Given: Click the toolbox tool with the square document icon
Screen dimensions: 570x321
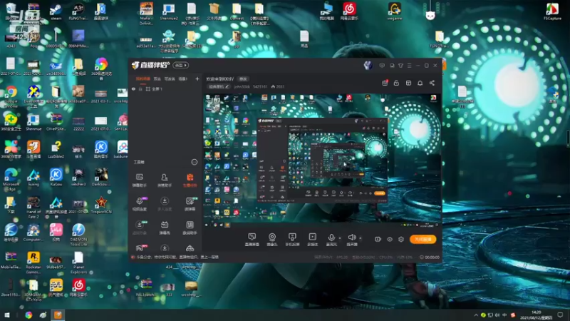Looking at the screenshot, I should point(190,228).
